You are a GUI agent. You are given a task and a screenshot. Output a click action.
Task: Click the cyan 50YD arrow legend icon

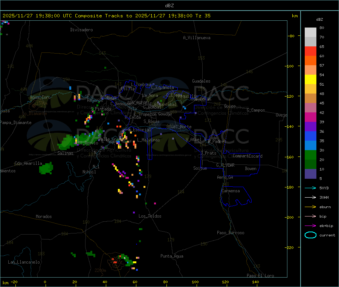point(310,188)
